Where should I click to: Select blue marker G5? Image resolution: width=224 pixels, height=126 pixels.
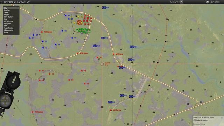(x=56, y=44)
